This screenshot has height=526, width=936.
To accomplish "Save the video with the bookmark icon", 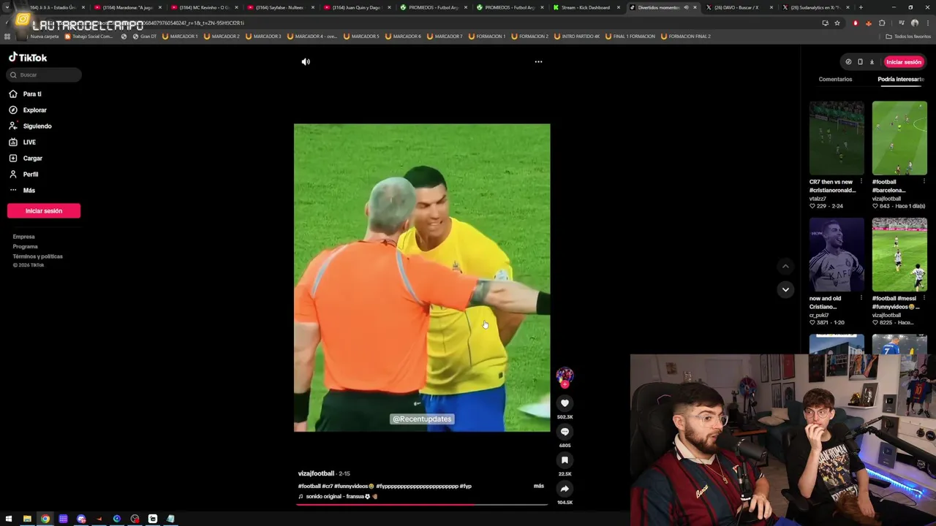I will 565,460.
